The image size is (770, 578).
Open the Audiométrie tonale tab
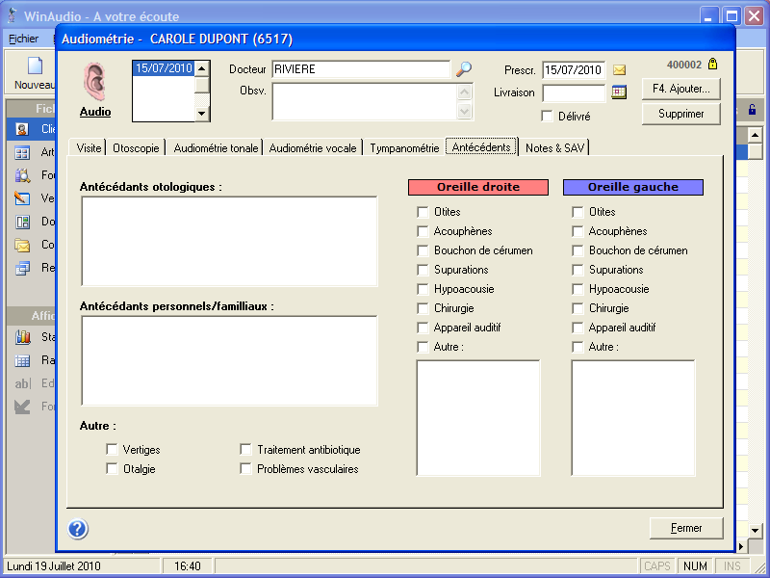pos(216,148)
